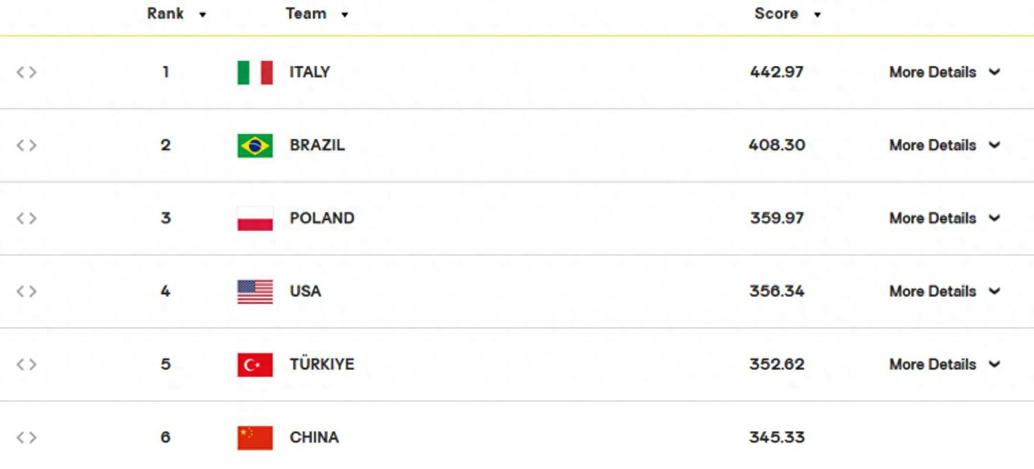Image resolution: width=1034 pixels, height=469 pixels.
Task: Sort the table by Score column
Action: pos(788,14)
